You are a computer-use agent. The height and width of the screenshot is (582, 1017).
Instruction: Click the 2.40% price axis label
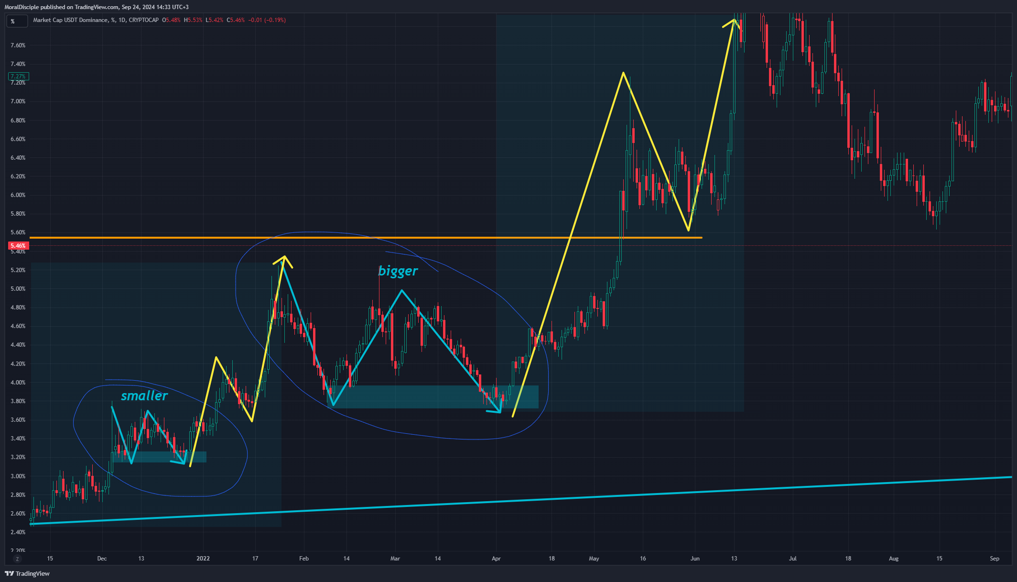(18, 532)
